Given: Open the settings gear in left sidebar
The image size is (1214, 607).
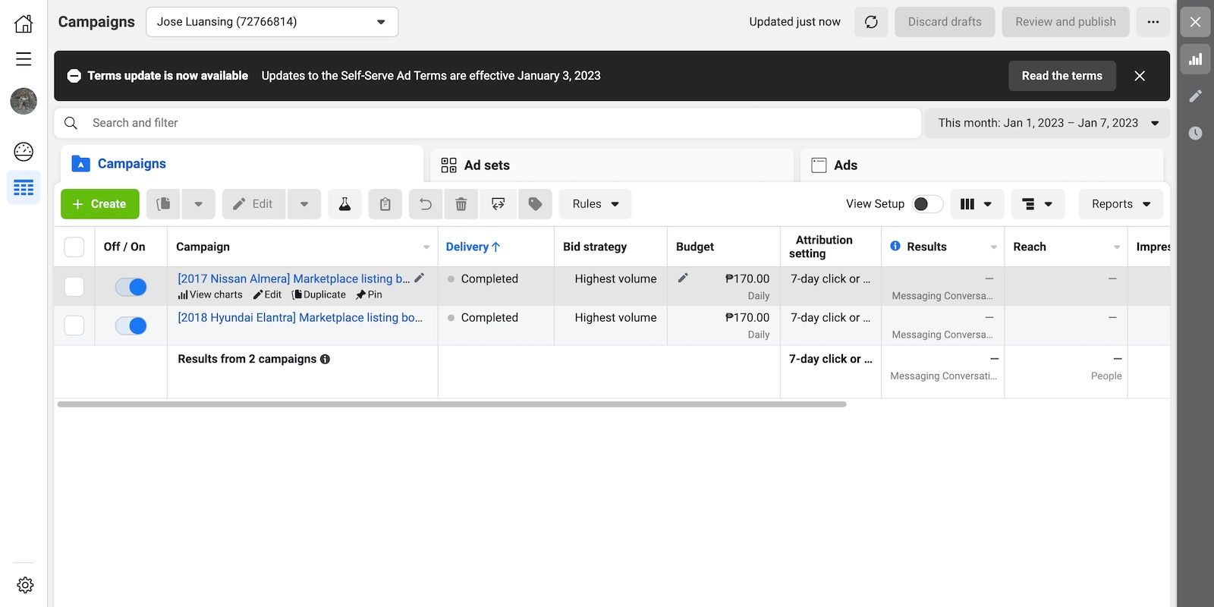Looking at the screenshot, I should [25, 585].
